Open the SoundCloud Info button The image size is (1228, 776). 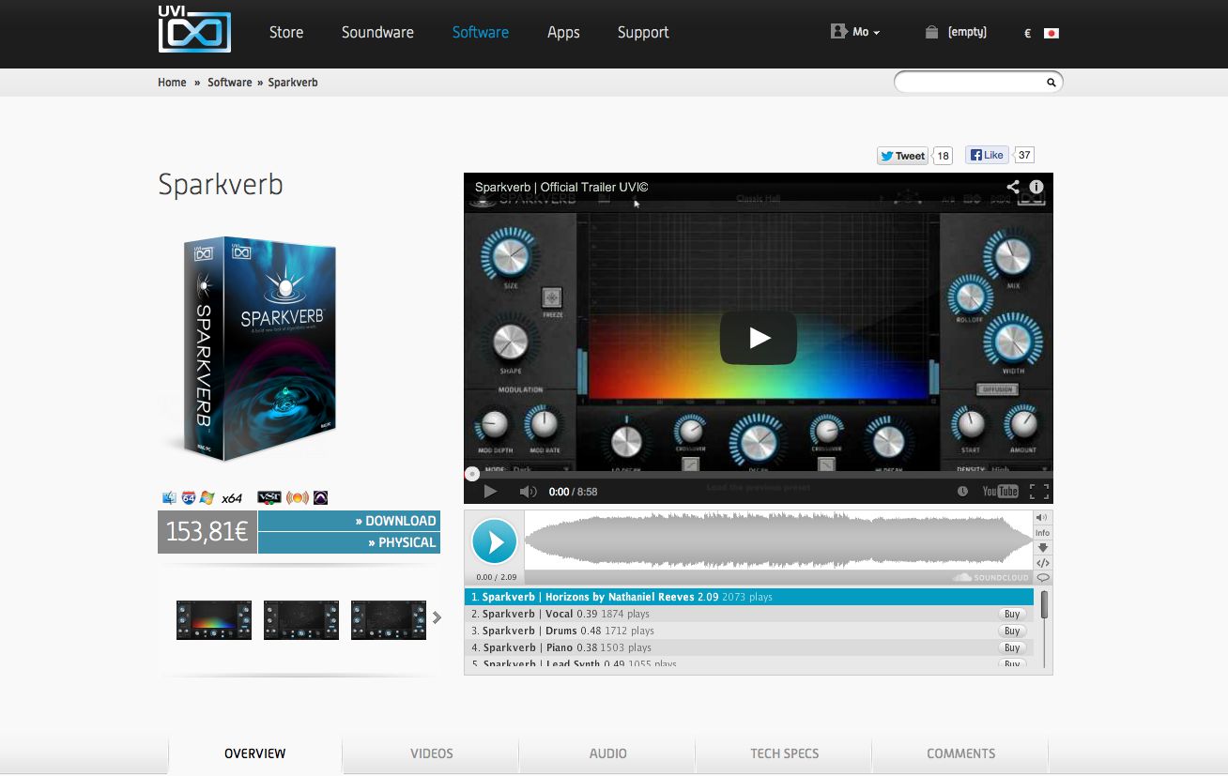click(x=1042, y=532)
